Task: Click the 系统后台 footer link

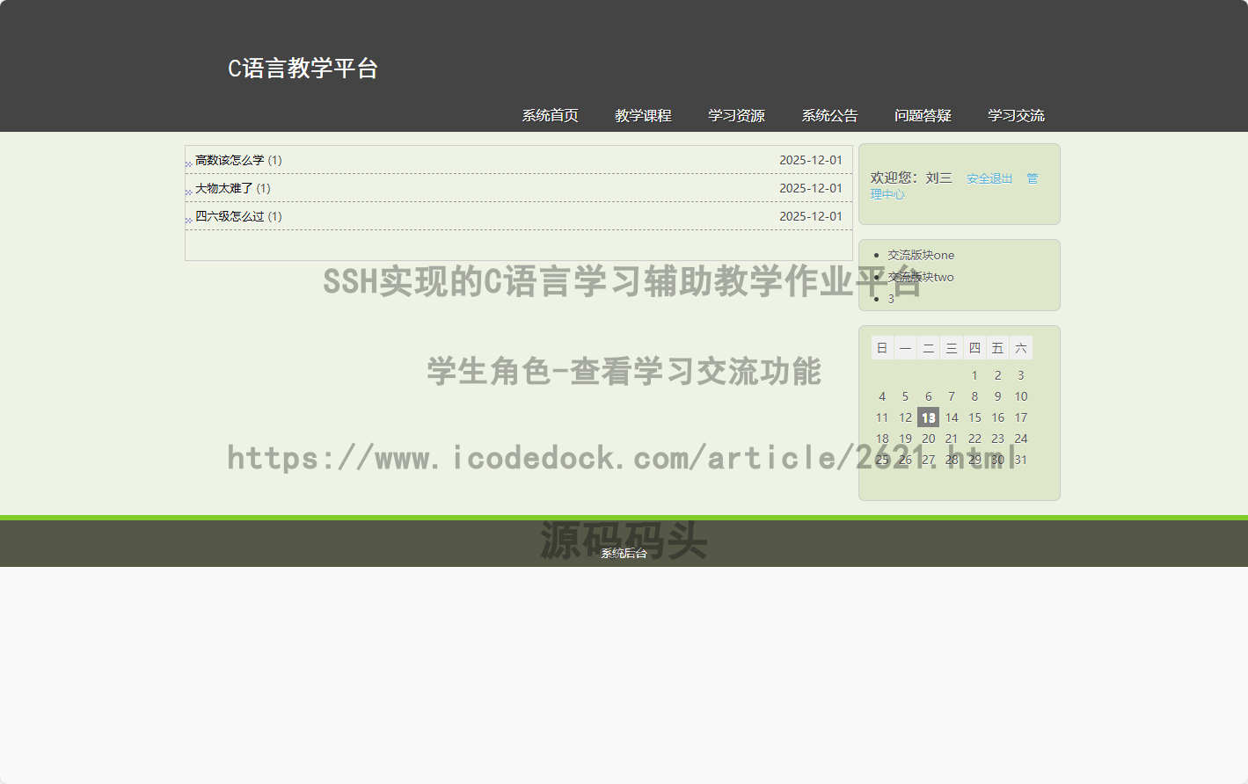Action: (x=624, y=553)
